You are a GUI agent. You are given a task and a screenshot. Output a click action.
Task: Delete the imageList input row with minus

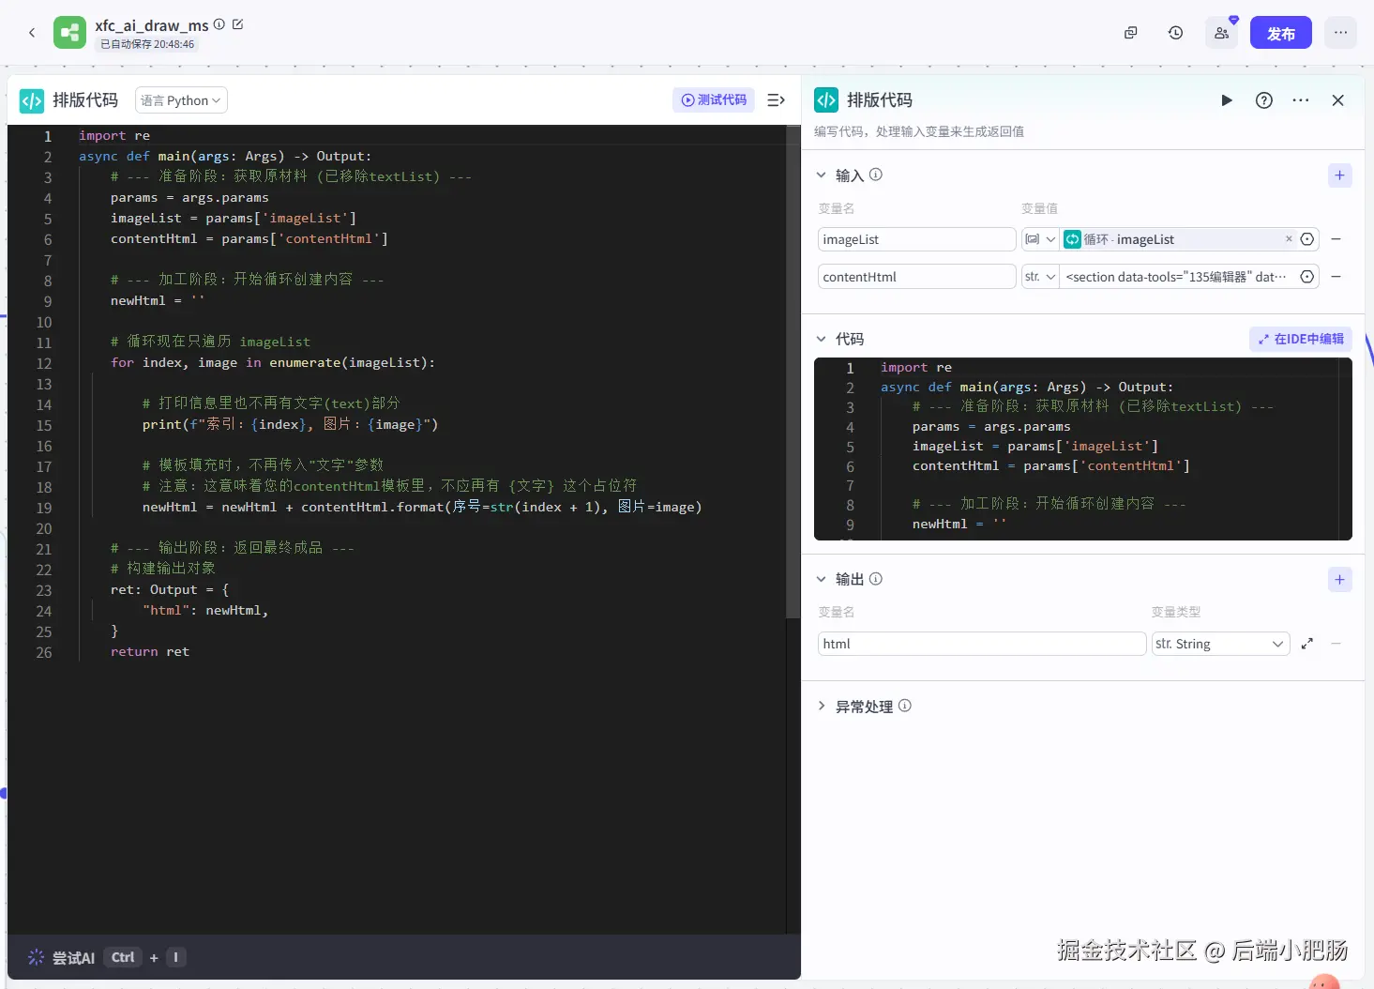pos(1336,239)
